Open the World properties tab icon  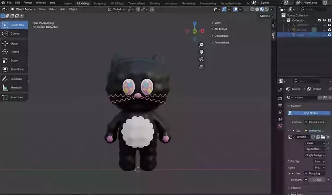[280, 126]
